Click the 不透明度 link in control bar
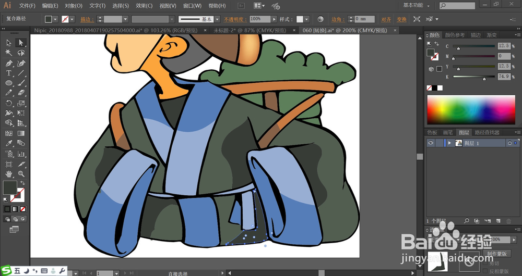Image resolution: width=522 pixels, height=276 pixels. click(235, 19)
